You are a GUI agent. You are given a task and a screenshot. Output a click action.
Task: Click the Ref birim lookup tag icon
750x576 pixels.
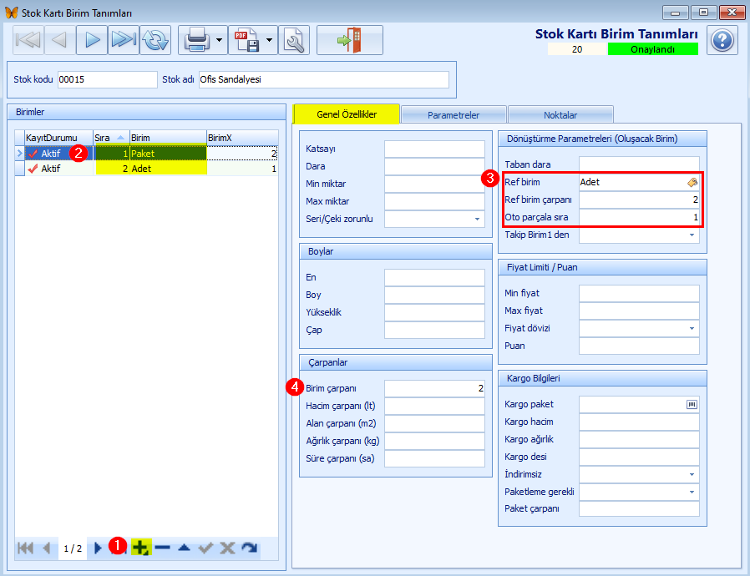[692, 182]
